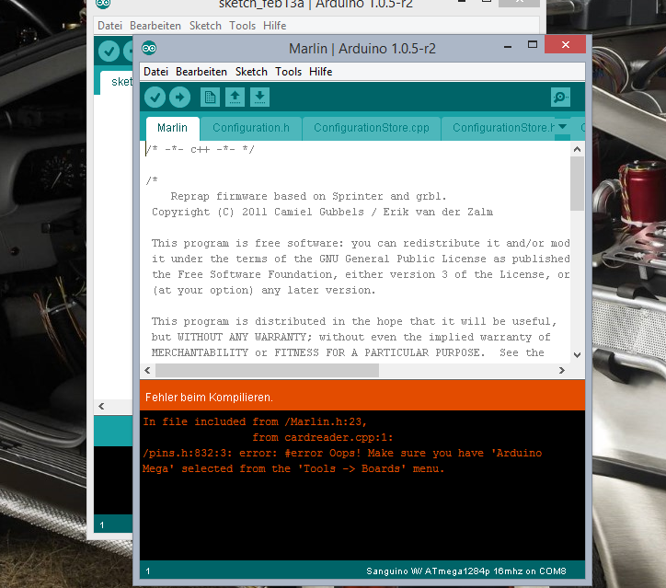The height and width of the screenshot is (588, 666).
Task: Open the Datei menu in Marlin window
Action: point(155,72)
